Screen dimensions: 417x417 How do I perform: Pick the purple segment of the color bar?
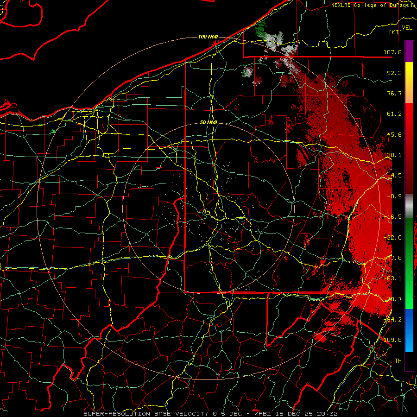click(x=409, y=51)
